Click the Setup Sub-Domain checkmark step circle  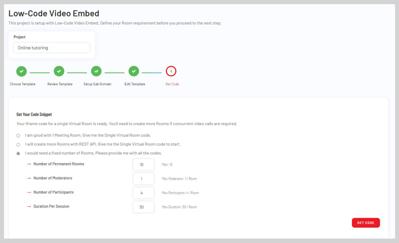click(x=96, y=71)
